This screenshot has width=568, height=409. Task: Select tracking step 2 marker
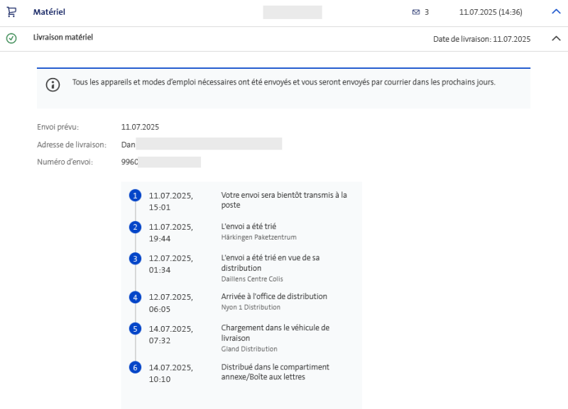click(135, 227)
